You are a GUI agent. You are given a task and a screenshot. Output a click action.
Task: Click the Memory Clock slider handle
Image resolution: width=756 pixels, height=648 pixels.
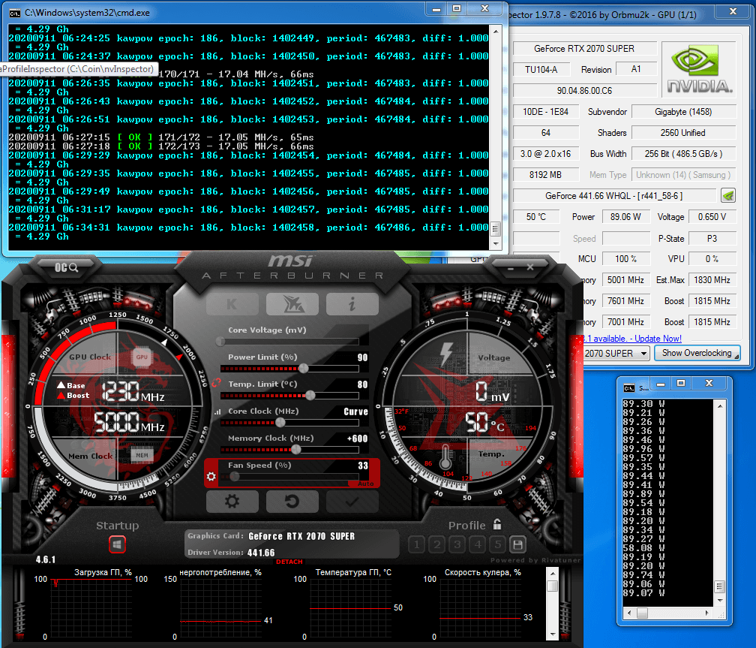click(x=296, y=449)
